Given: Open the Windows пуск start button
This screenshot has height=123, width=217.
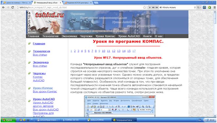Looking at the screenshot, I should [x=8, y=120].
